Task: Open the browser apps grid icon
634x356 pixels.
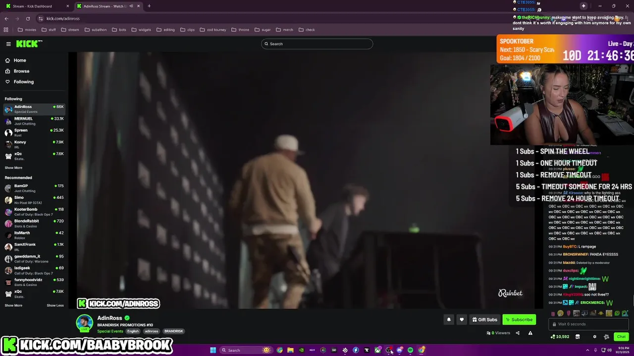Action: 6,30
